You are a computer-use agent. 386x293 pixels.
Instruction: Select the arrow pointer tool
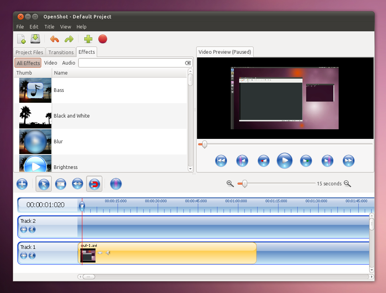coord(44,184)
